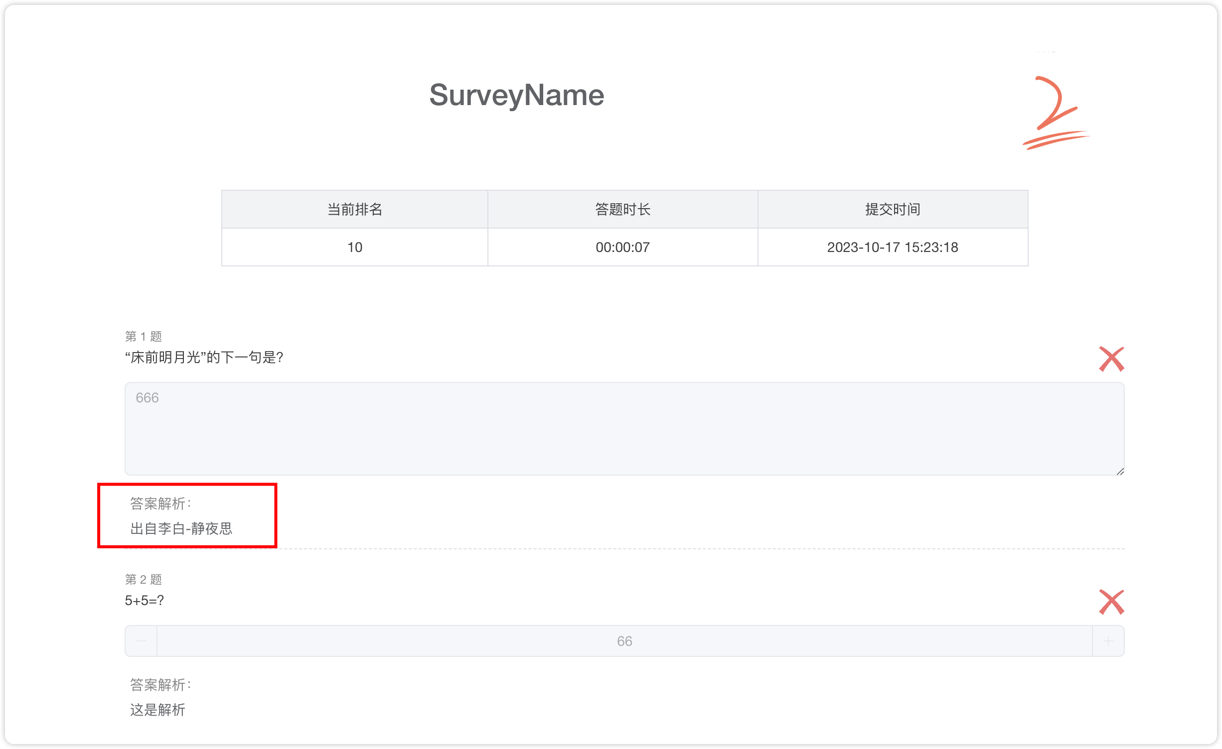Click the question text 5+5=?
This screenshot has width=1222, height=749.
[144, 601]
